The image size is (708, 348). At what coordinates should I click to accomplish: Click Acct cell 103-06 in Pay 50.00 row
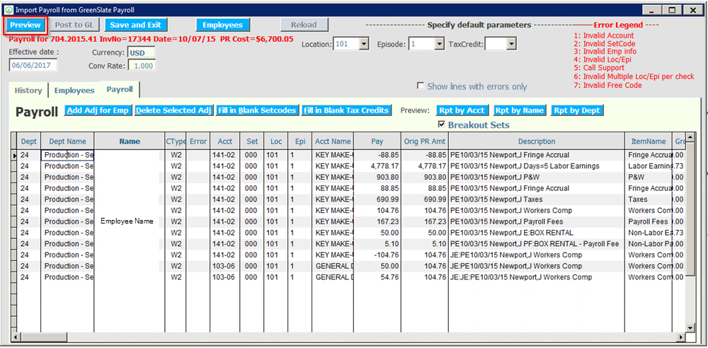[225, 266]
